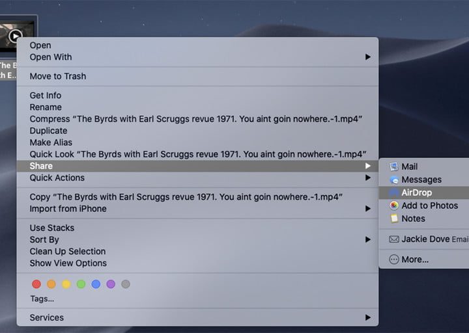The width and height of the screenshot is (469, 333).
Task: Click the envelope icon beside Jackie Dove
Action: [393, 239]
